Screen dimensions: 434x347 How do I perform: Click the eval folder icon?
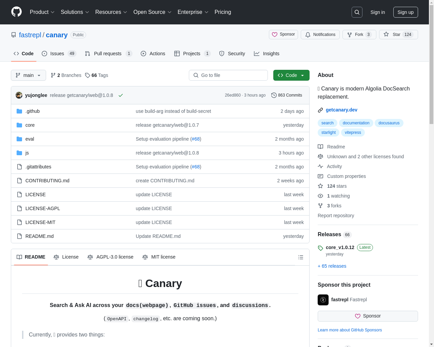coord(19,139)
